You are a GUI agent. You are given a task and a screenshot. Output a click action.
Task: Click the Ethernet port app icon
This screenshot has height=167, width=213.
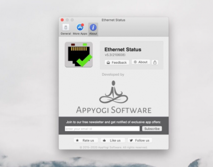click(x=79, y=54)
